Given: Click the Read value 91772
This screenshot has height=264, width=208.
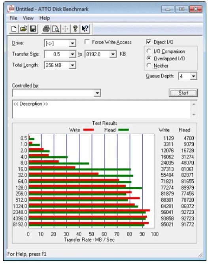Looking at the screenshot, I should [x=187, y=224].
